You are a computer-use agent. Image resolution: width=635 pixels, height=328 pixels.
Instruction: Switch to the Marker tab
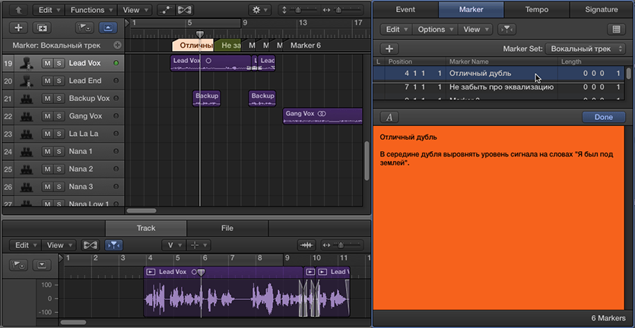click(x=471, y=10)
